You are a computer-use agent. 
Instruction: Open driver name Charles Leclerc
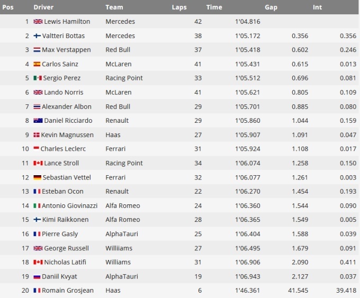coord(63,149)
